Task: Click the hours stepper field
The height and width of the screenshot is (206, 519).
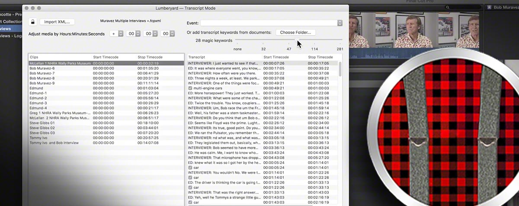Action: [x=133, y=34]
